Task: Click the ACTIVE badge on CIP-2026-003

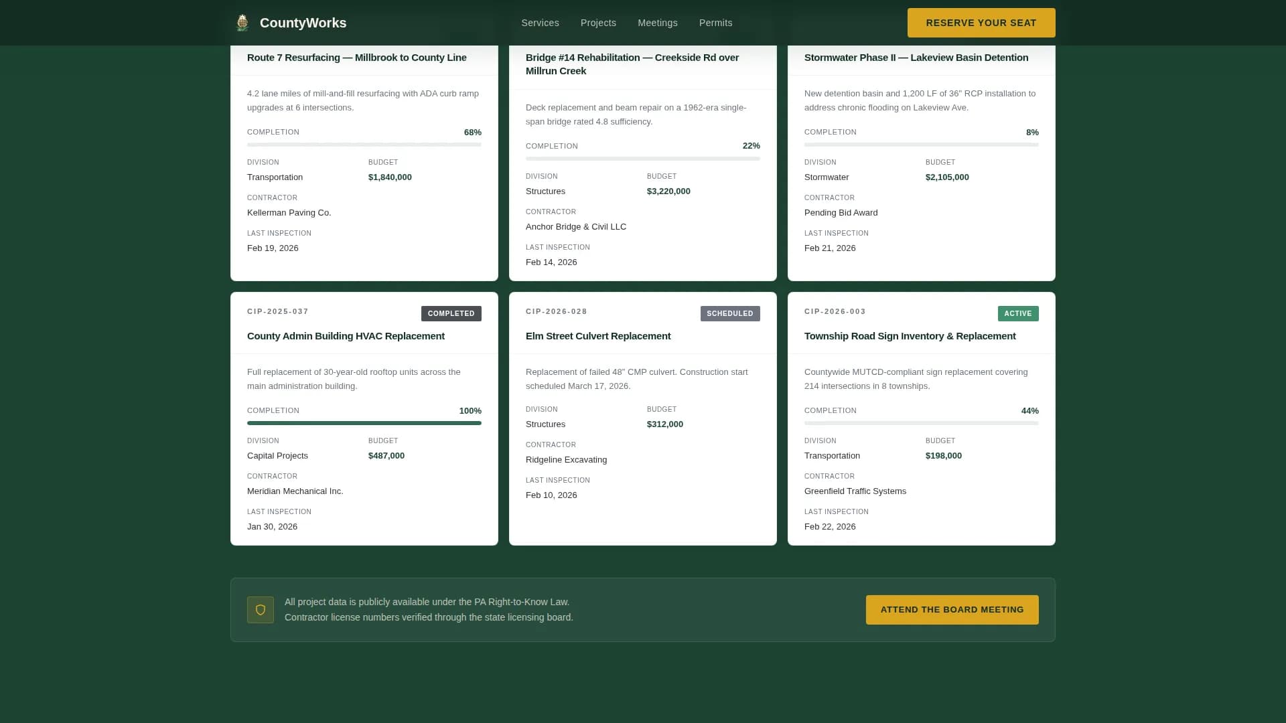Action: pos(1018,313)
